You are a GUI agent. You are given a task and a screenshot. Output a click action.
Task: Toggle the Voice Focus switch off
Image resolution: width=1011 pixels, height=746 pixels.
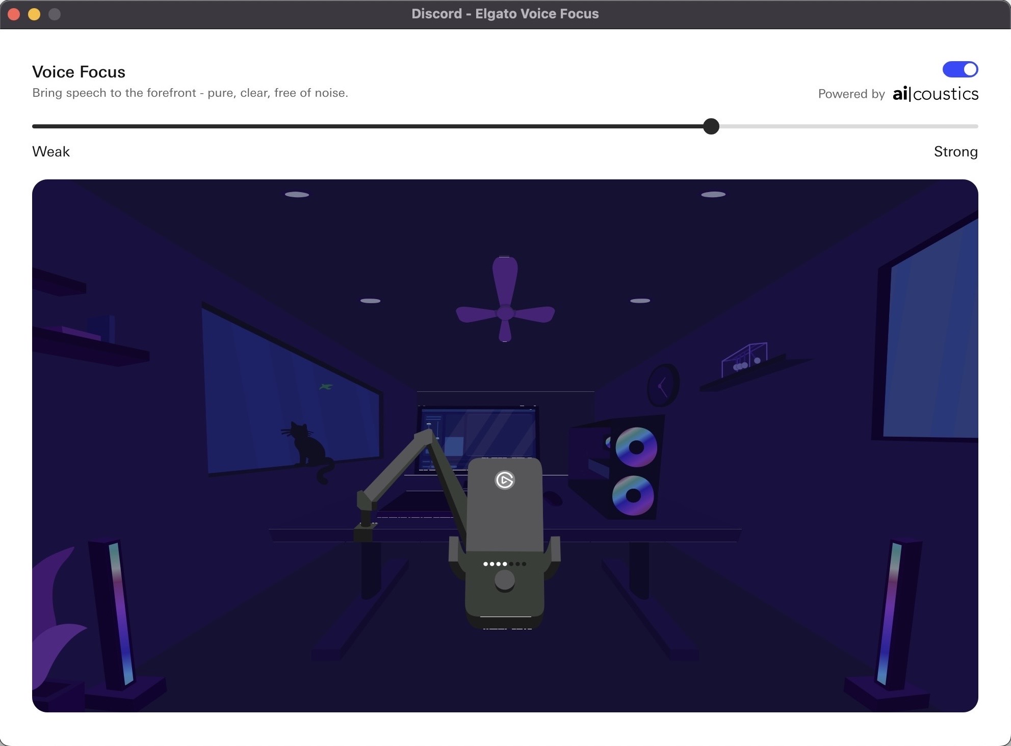tap(960, 69)
